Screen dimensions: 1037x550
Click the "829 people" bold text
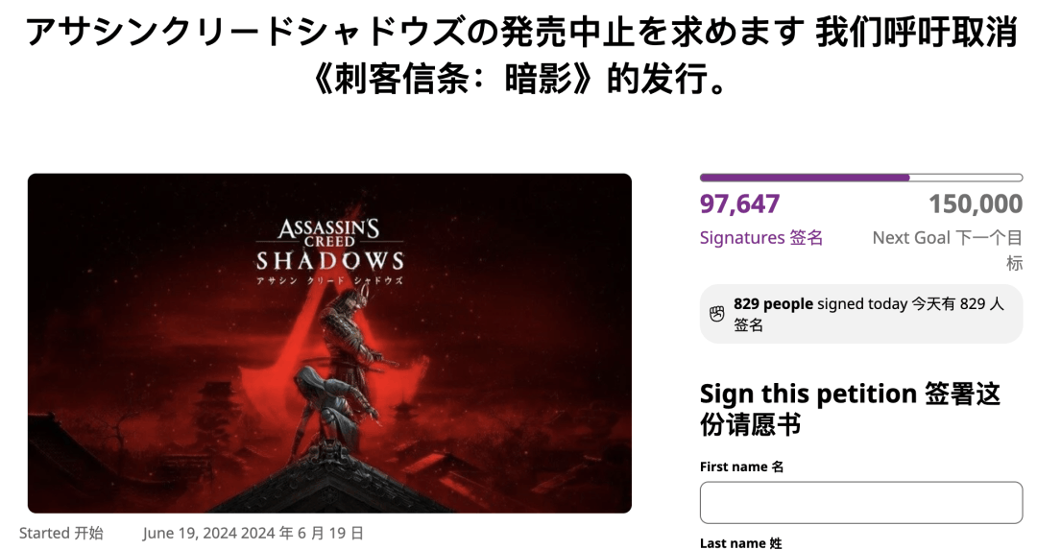click(773, 304)
